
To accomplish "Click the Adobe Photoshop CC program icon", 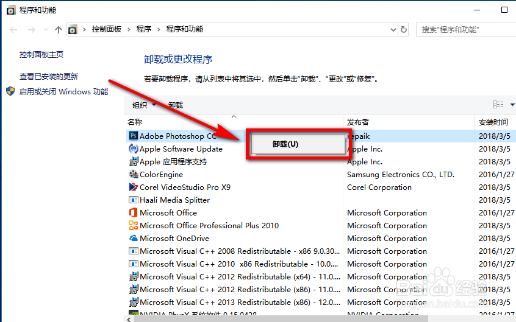I will click(x=134, y=136).
